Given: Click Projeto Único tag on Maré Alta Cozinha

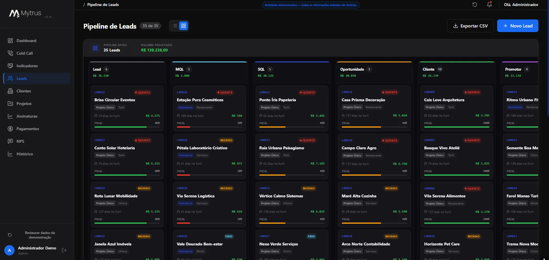Looking at the screenshot, I should [x=352, y=203].
